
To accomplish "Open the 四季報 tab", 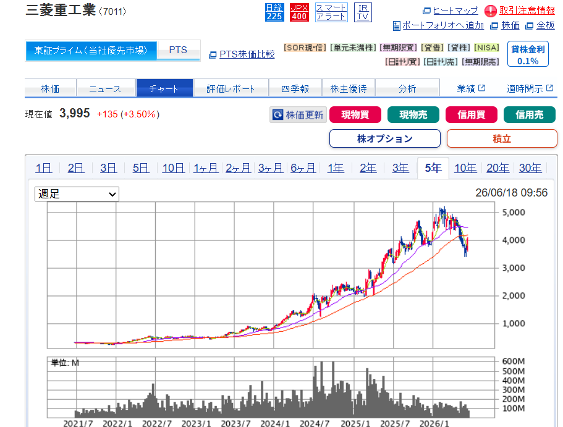I will 295,88.
